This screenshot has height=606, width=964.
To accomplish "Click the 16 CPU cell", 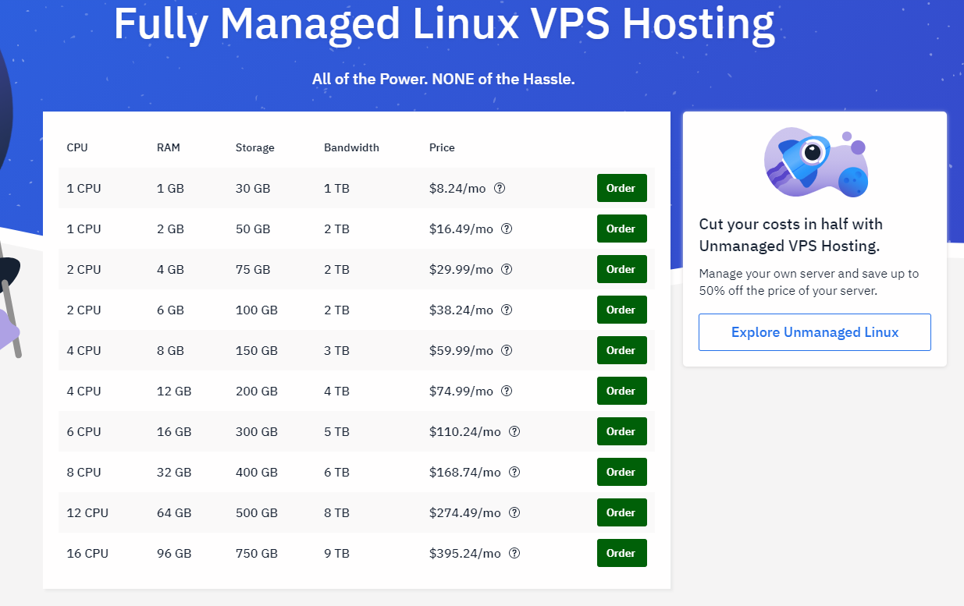I will coord(87,553).
